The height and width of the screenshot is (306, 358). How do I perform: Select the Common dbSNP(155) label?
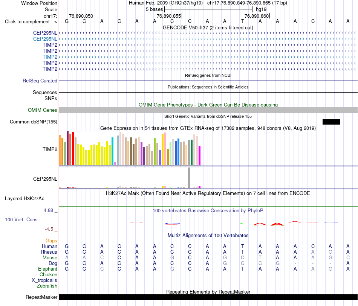pos(33,122)
